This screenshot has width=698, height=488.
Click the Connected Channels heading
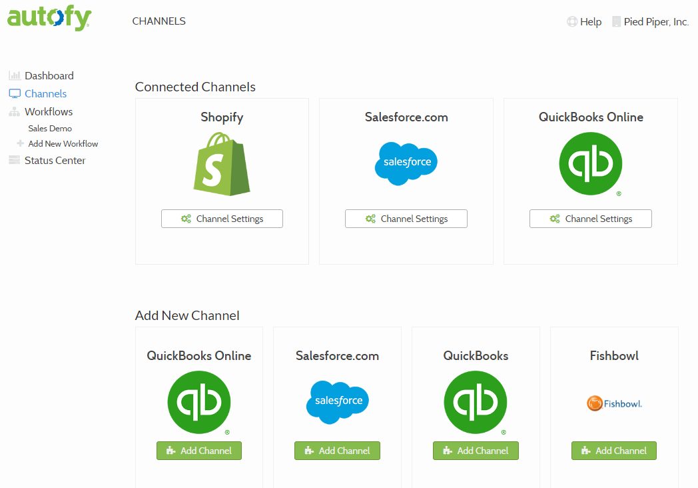click(195, 87)
